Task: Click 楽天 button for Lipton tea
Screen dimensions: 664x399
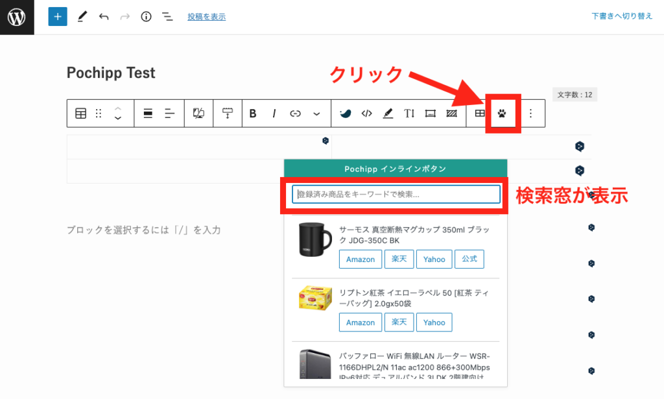Action: coord(399,322)
